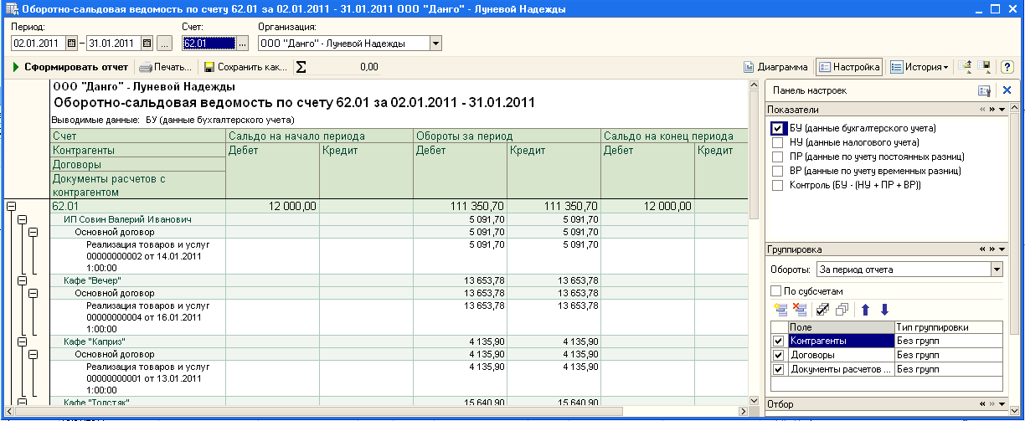
Task: Move grouping field up with blue arrow
Action: click(x=866, y=309)
